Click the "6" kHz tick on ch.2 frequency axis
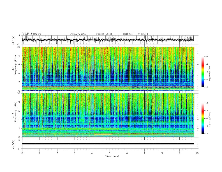The height and width of the screenshot is (172, 222). (x=20, y=111)
